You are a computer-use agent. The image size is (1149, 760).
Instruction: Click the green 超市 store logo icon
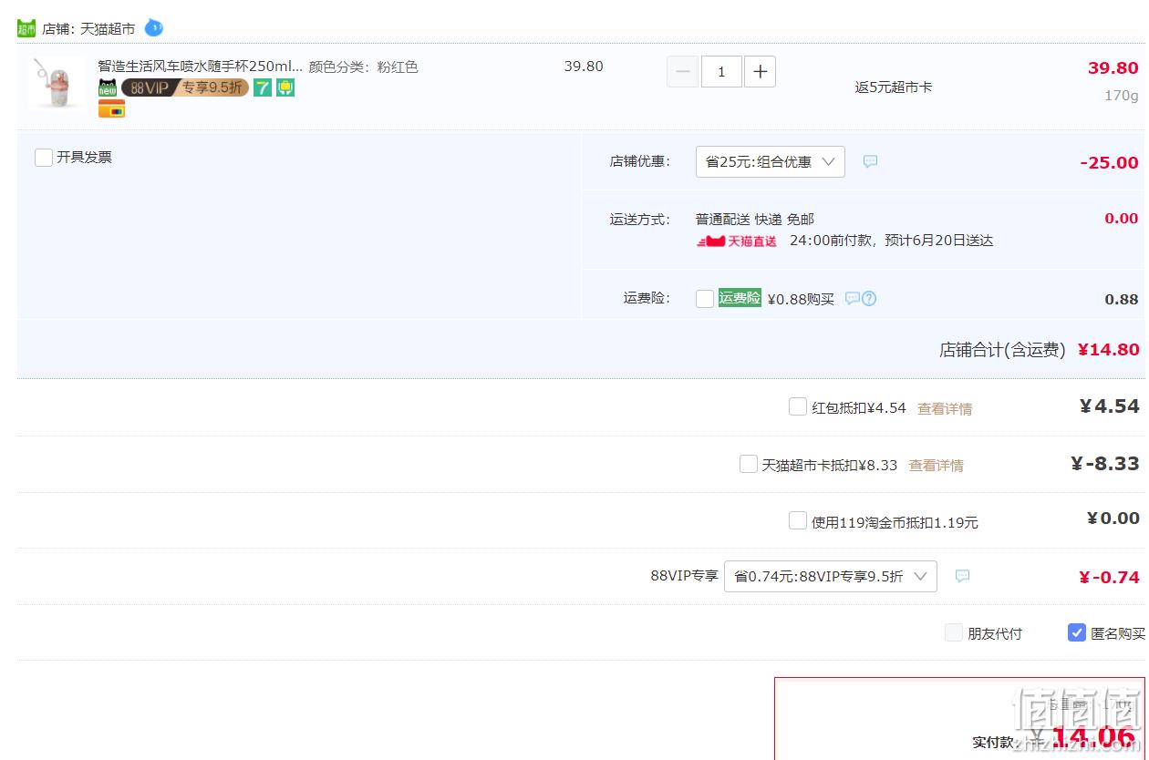(x=26, y=28)
